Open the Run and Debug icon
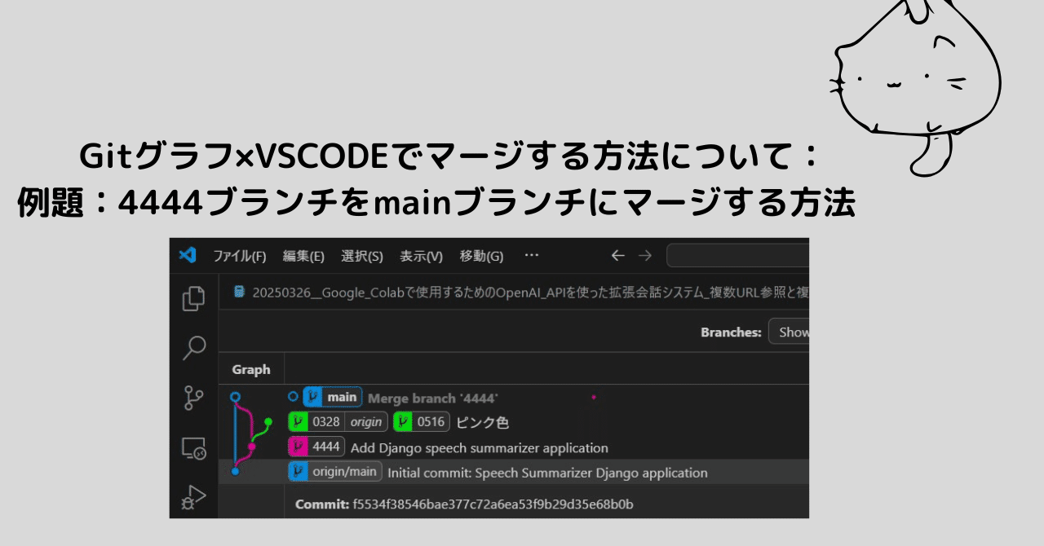The image size is (1044, 546). tap(193, 499)
